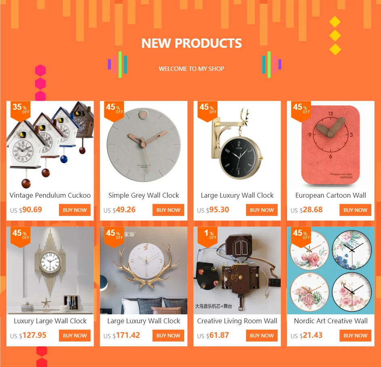
Task: Open the cuckoo music movement mechanism image
Action: tap(237, 271)
